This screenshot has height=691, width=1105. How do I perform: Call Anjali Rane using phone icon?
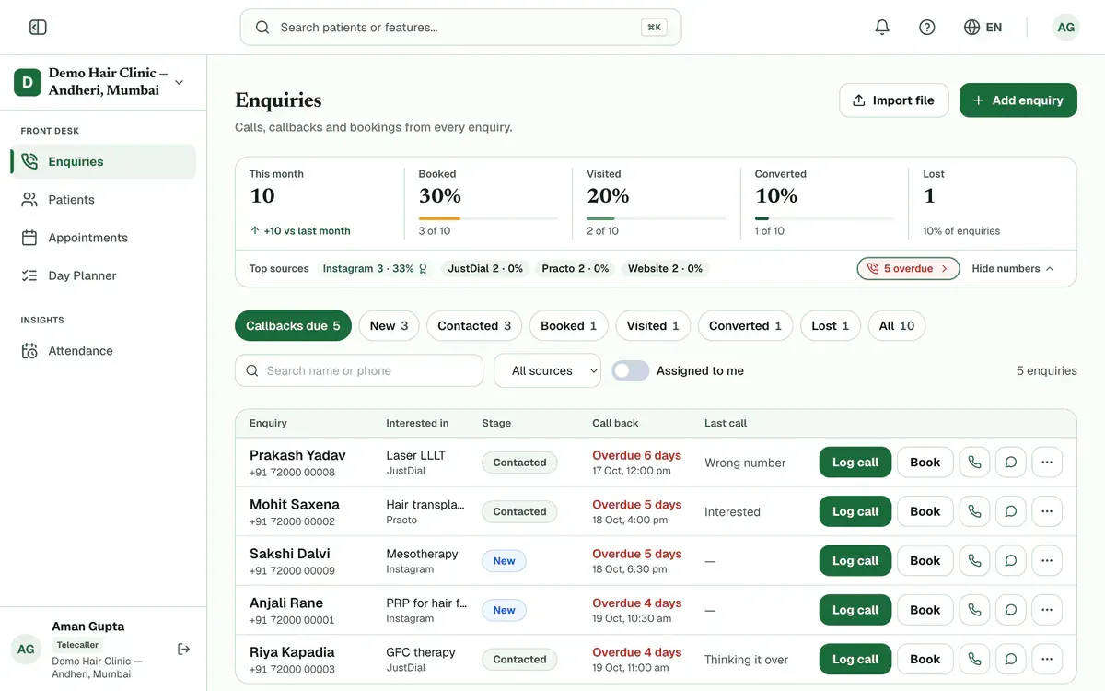click(974, 610)
